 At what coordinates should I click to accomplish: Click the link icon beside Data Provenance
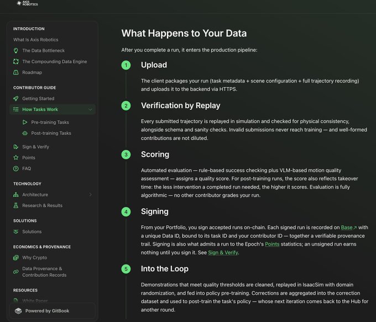pyautogui.click(x=16, y=272)
